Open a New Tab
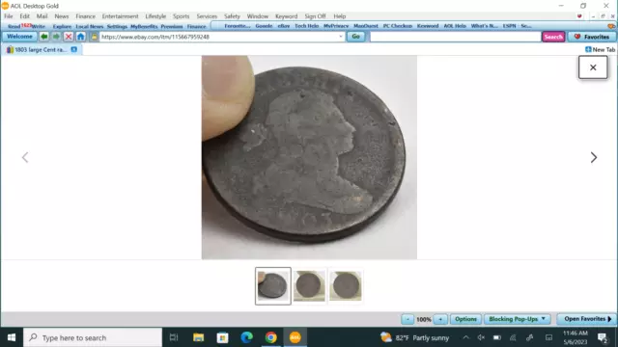This screenshot has height=347, width=618. (600, 49)
